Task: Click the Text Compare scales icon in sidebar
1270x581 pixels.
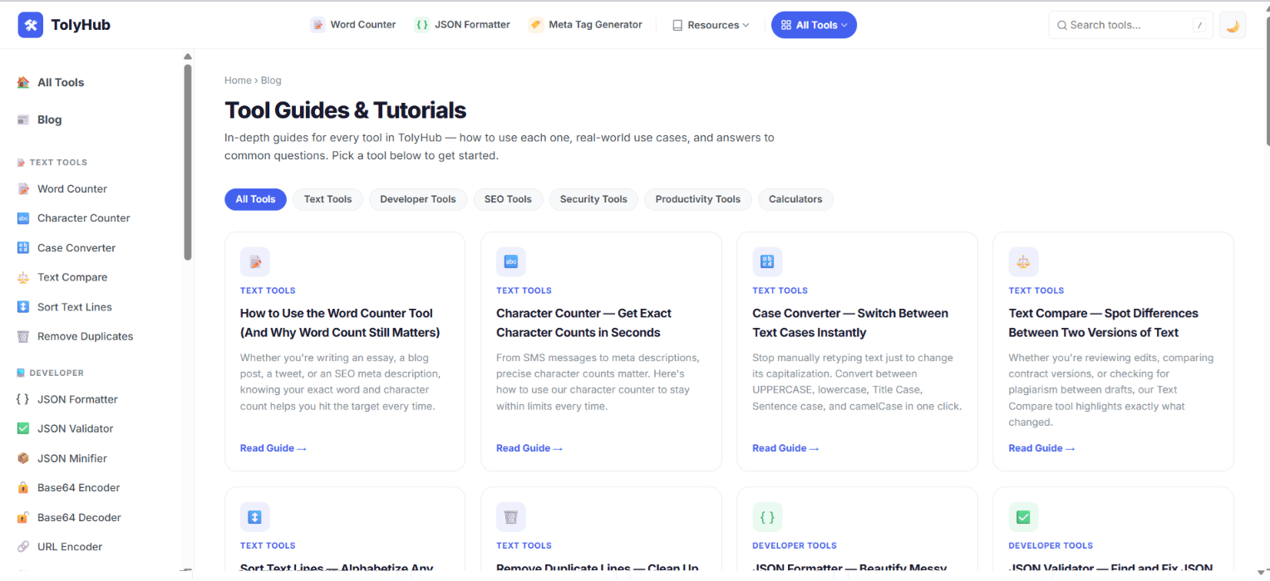Action: [x=23, y=277]
